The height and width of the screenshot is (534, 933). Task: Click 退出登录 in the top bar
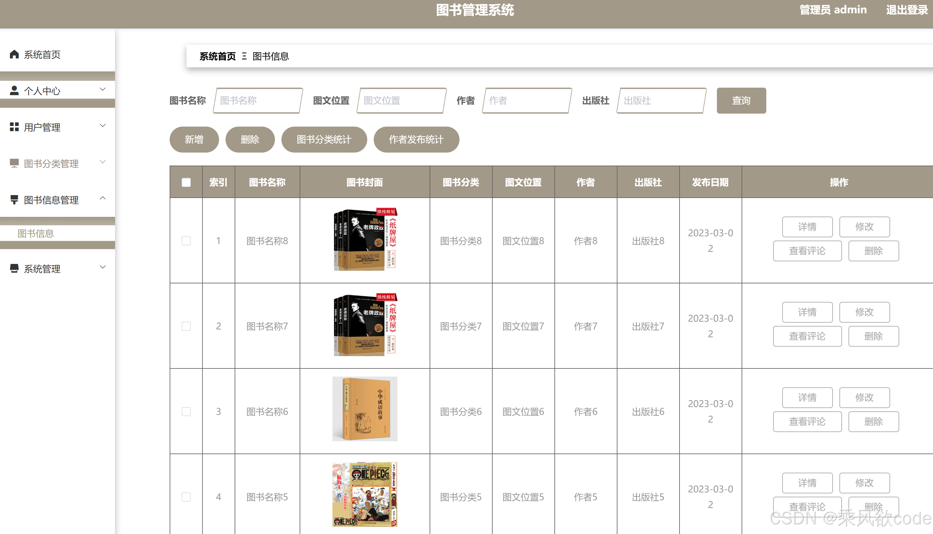pyautogui.click(x=907, y=10)
